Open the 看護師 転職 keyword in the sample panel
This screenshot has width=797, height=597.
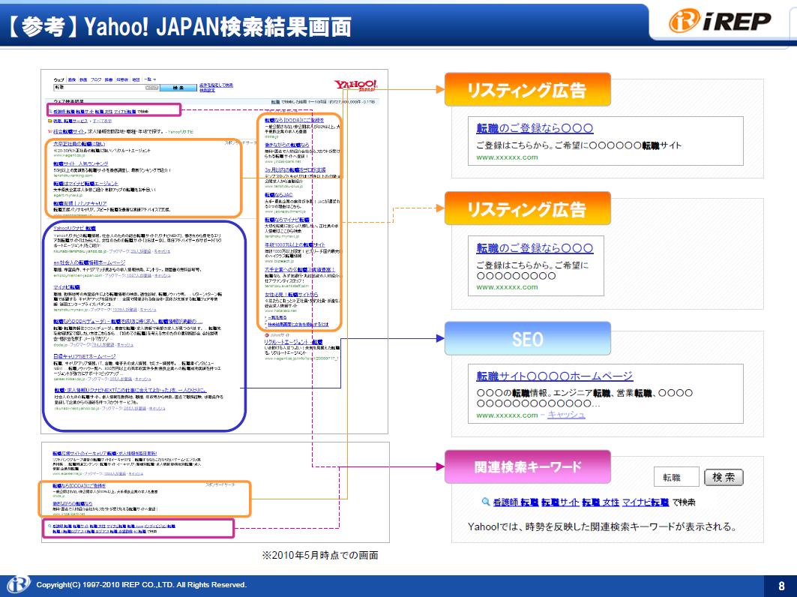pyautogui.click(x=515, y=502)
